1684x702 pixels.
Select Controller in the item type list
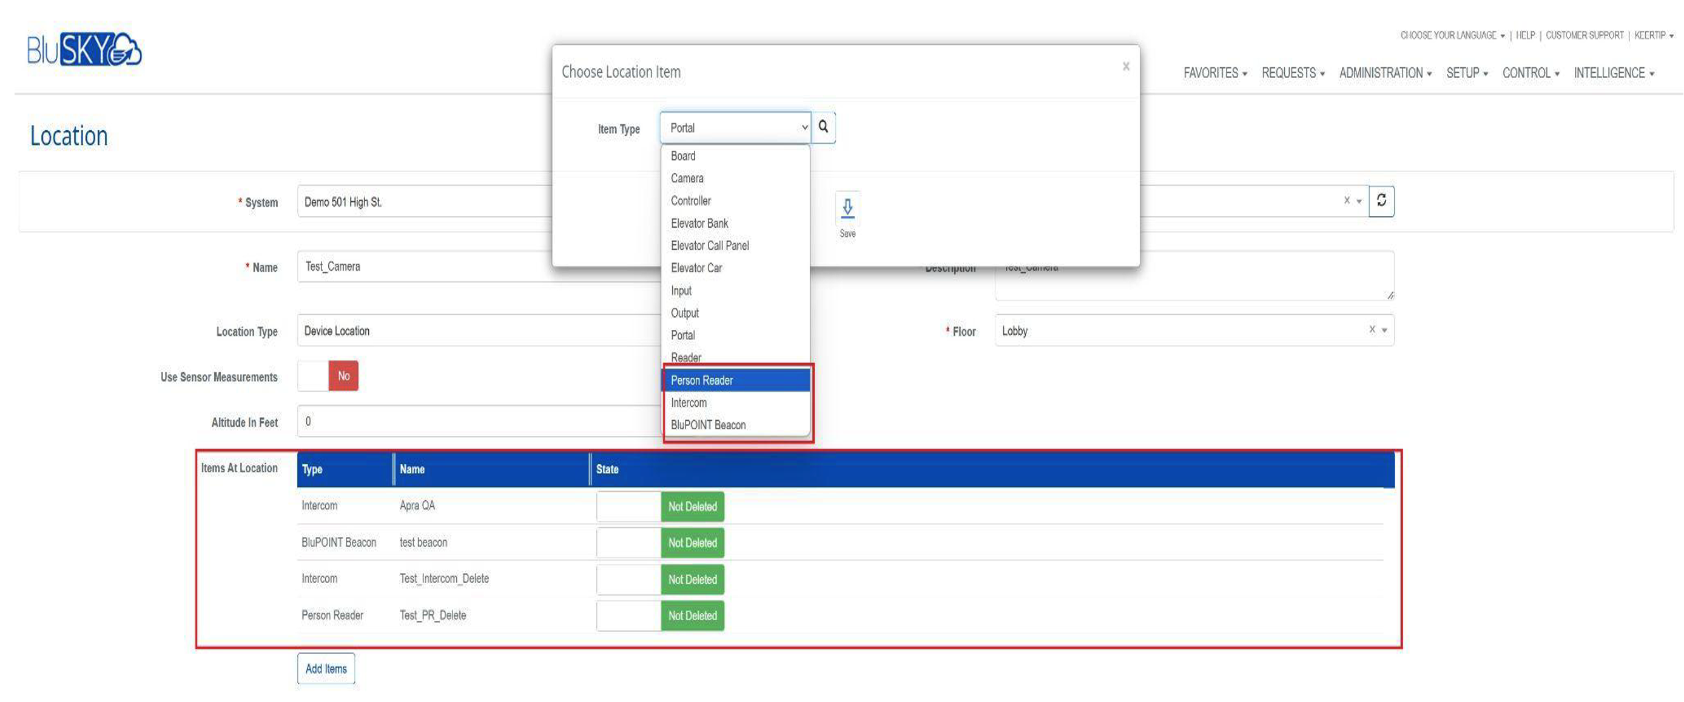point(736,201)
